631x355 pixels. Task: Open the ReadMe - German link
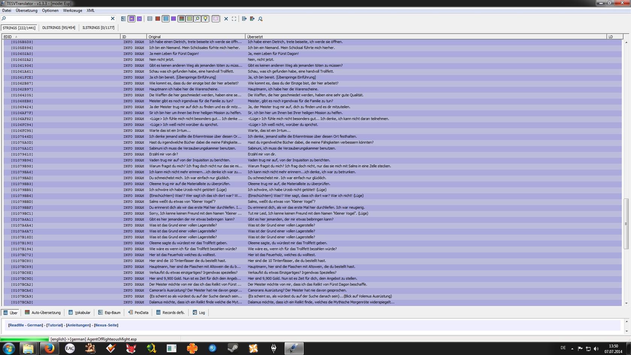click(26, 325)
